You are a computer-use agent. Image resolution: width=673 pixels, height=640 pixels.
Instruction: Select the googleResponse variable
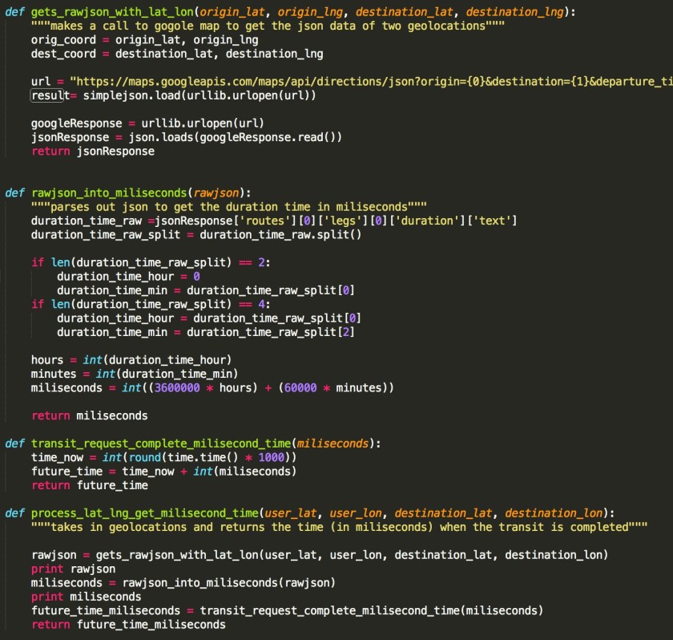pos(72,123)
